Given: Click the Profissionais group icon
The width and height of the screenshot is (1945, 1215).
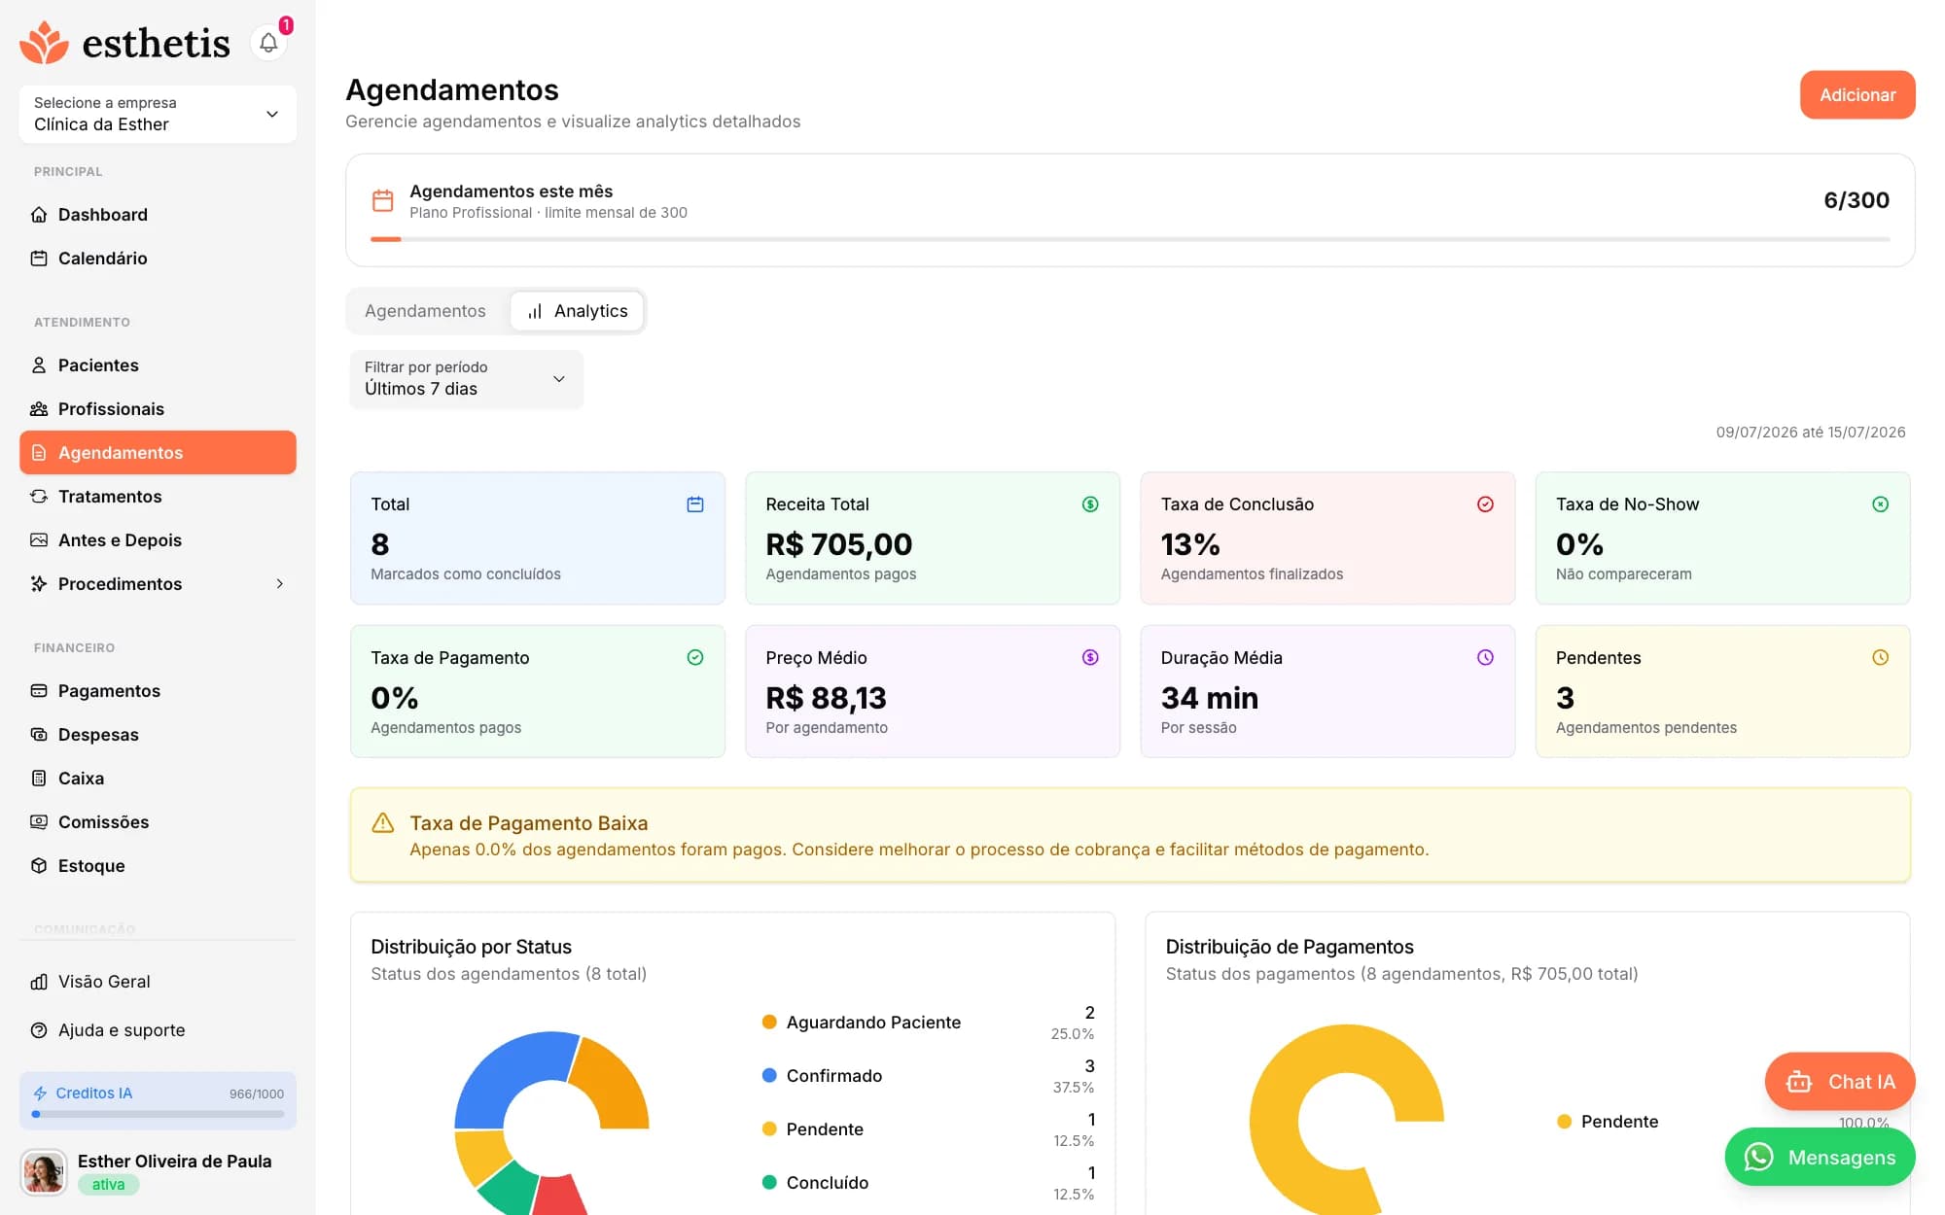Looking at the screenshot, I should [39, 409].
